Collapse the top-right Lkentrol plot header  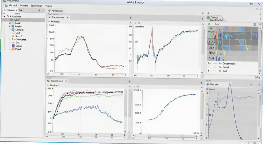(203, 24)
